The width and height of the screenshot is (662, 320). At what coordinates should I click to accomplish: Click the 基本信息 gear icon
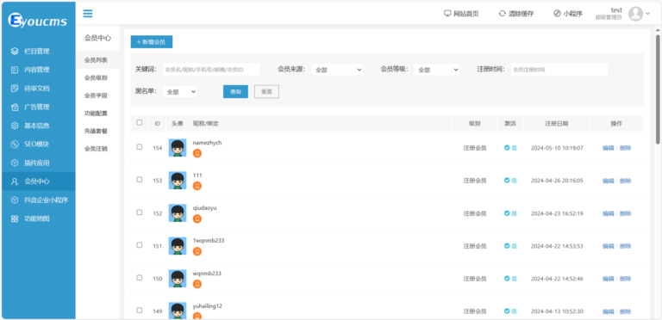[x=15, y=126]
